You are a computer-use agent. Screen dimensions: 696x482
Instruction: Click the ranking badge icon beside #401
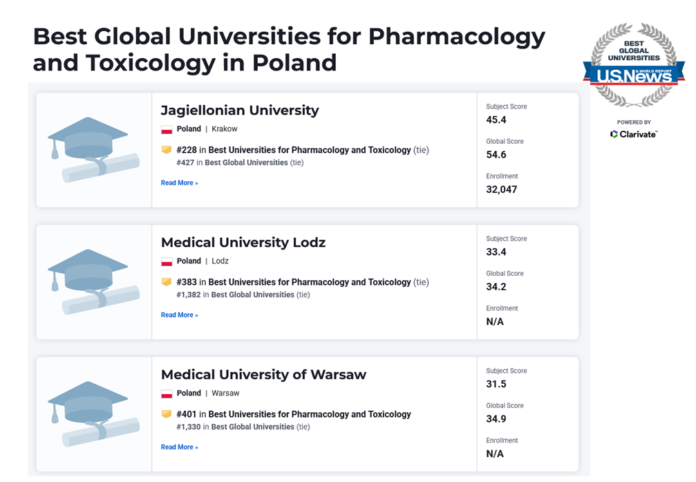pos(167,414)
